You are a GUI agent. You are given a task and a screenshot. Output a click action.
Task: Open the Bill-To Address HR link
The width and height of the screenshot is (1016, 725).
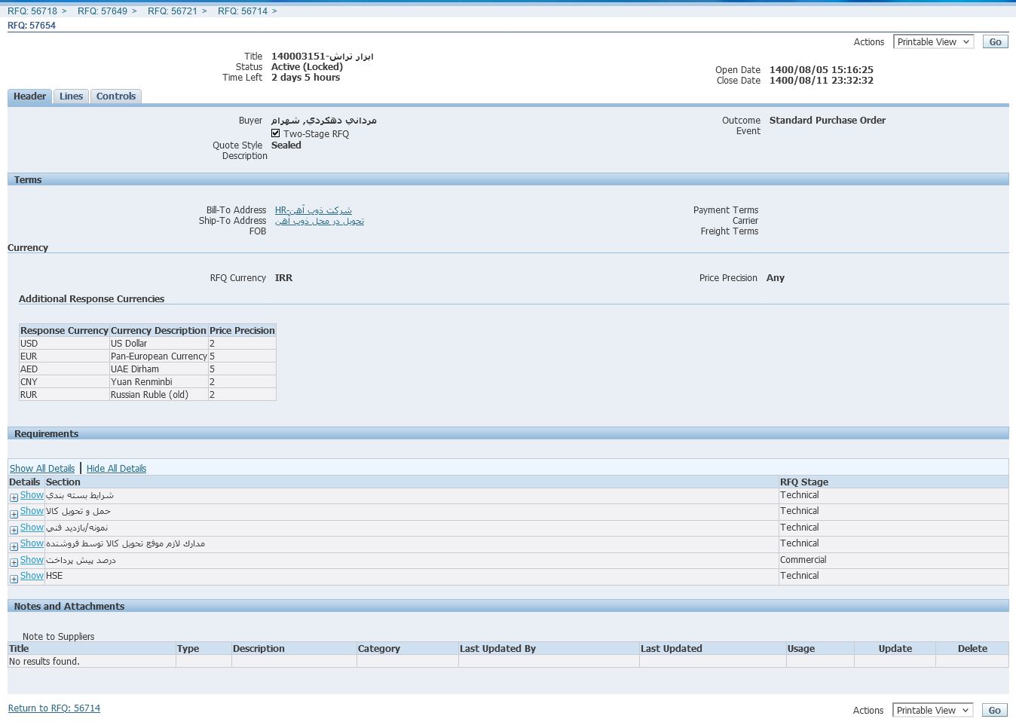pos(314,210)
